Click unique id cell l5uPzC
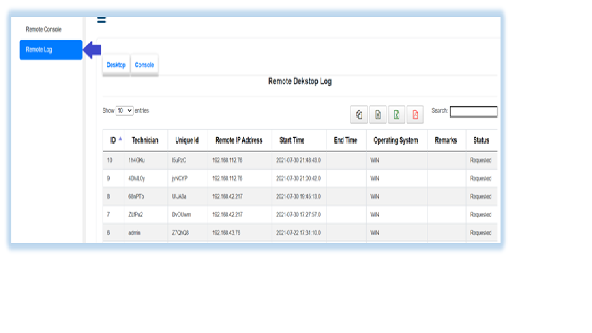The width and height of the screenshot is (592, 333). 179,160
